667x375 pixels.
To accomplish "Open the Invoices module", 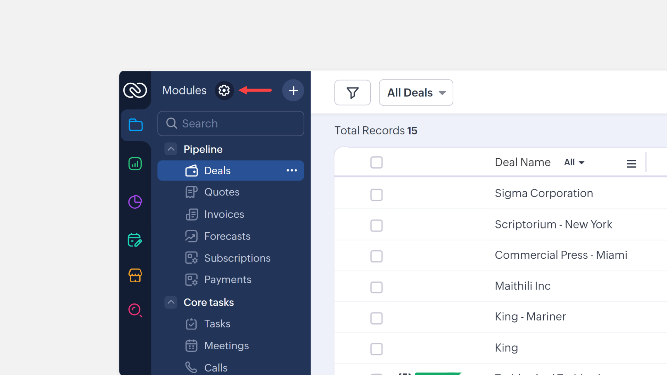I will click(224, 214).
